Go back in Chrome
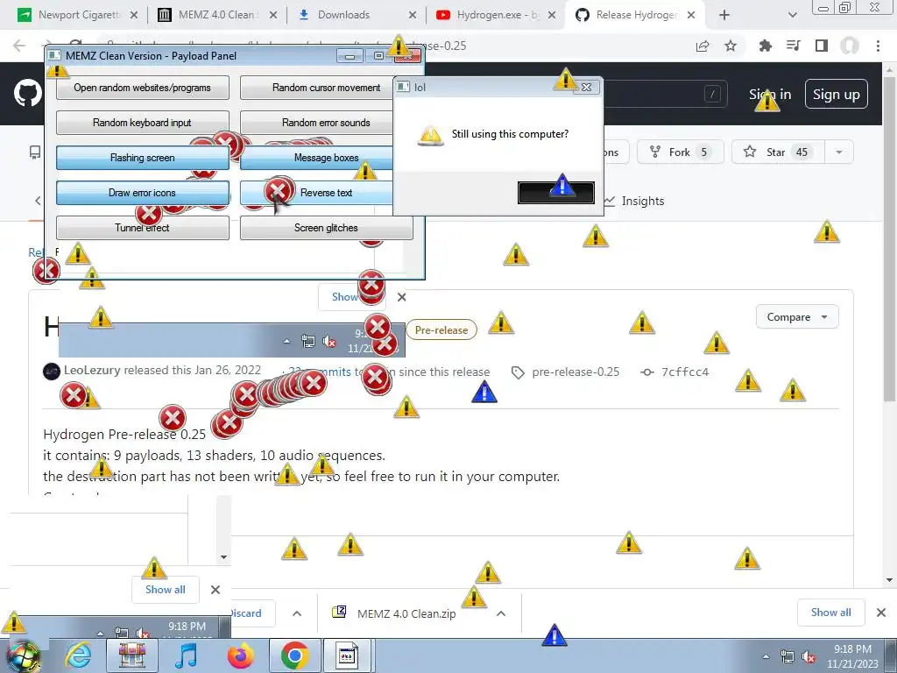The height and width of the screenshot is (673, 897). click(x=19, y=46)
